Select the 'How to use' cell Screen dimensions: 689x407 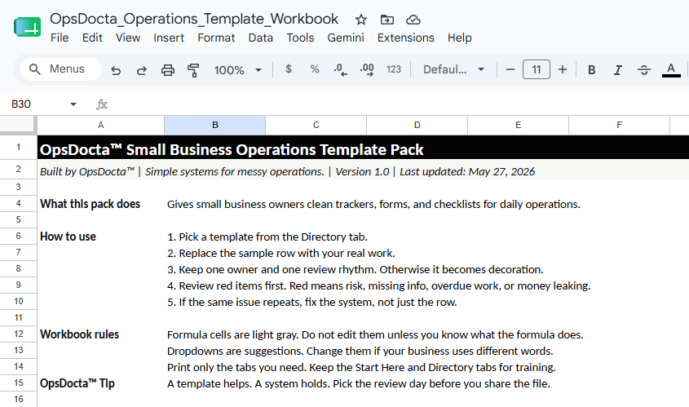[100, 237]
